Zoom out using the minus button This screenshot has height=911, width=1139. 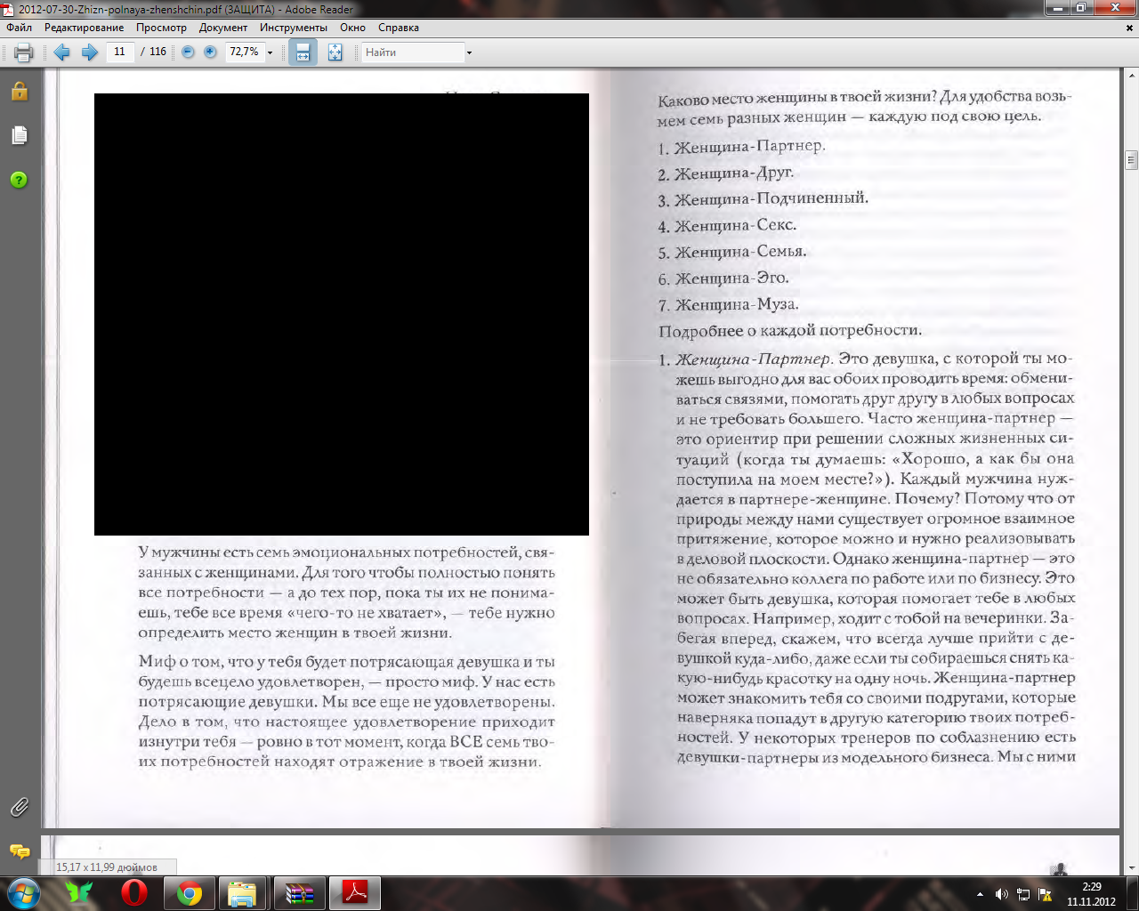[188, 52]
